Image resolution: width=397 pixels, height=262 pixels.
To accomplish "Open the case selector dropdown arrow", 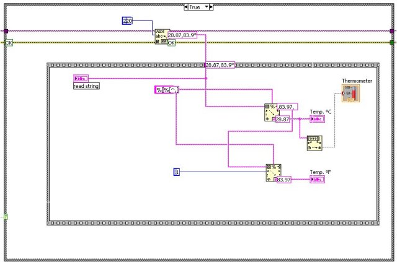I will [x=209, y=7].
